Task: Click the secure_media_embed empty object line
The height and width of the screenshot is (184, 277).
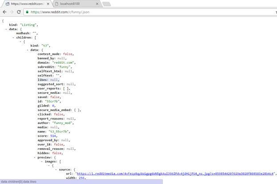Action: (x=59, y=110)
